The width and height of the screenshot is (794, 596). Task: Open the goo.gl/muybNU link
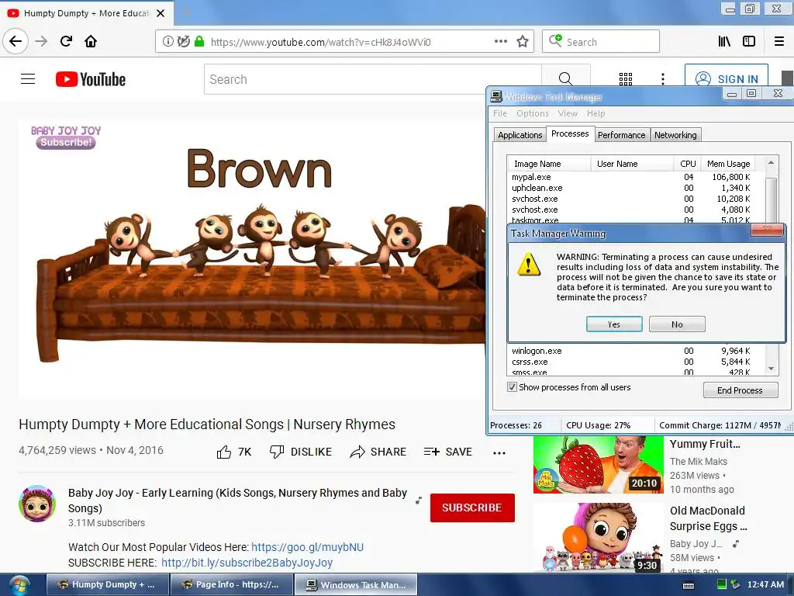pyautogui.click(x=307, y=547)
